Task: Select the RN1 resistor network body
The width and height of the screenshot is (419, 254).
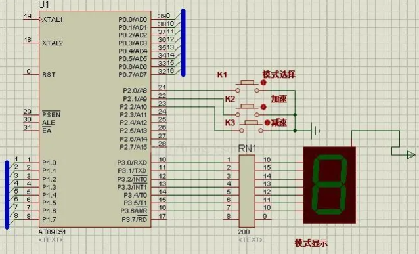Action: point(247,191)
